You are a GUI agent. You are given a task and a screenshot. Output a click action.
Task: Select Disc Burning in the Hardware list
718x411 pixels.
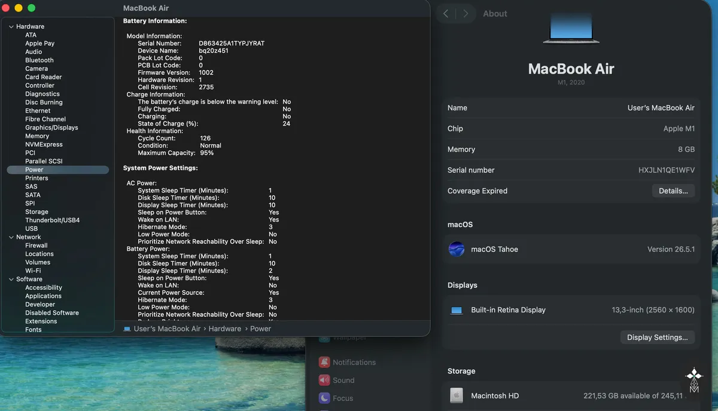[x=44, y=102]
